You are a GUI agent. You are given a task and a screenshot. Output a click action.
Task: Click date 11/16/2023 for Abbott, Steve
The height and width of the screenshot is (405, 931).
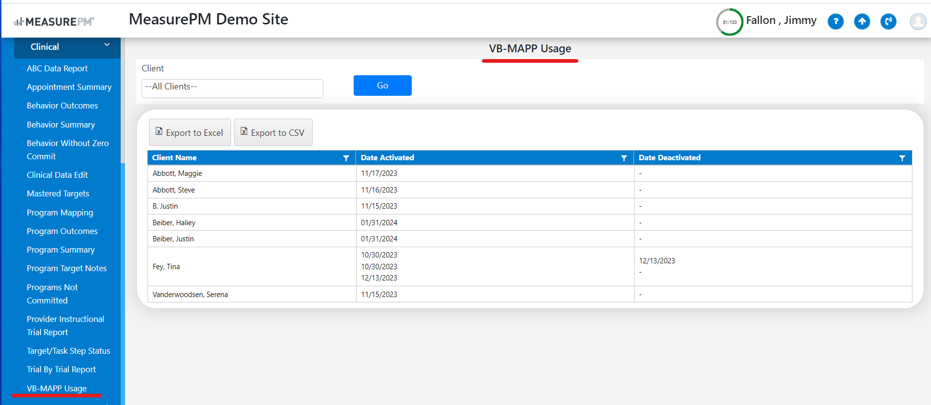[x=379, y=190]
